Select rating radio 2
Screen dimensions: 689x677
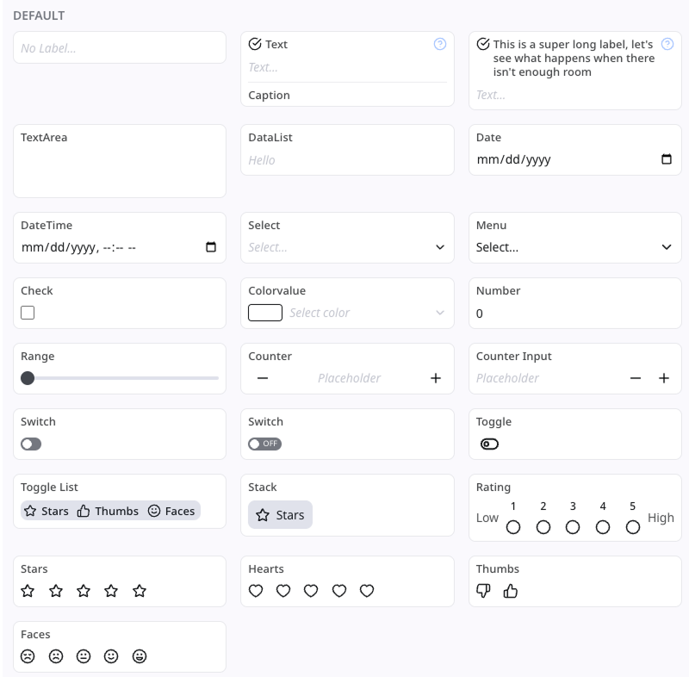543,527
